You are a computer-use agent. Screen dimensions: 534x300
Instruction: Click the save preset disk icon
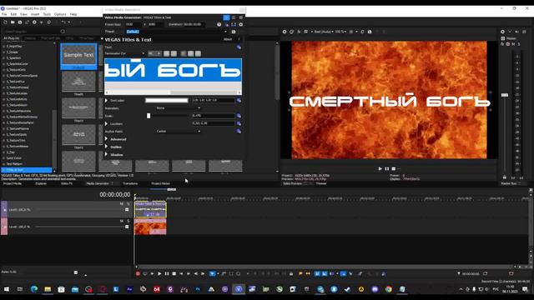pyautogui.click(x=234, y=32)
